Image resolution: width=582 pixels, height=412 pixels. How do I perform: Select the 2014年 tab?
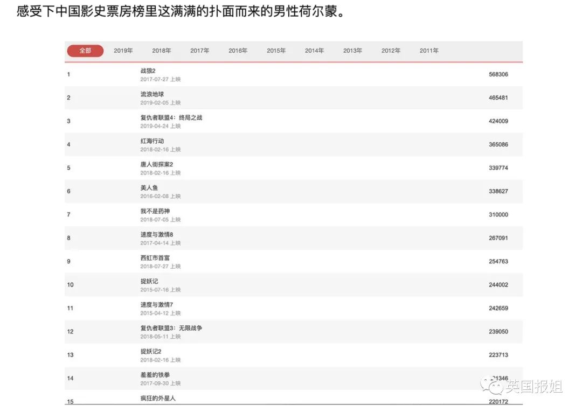click(314, 51)
